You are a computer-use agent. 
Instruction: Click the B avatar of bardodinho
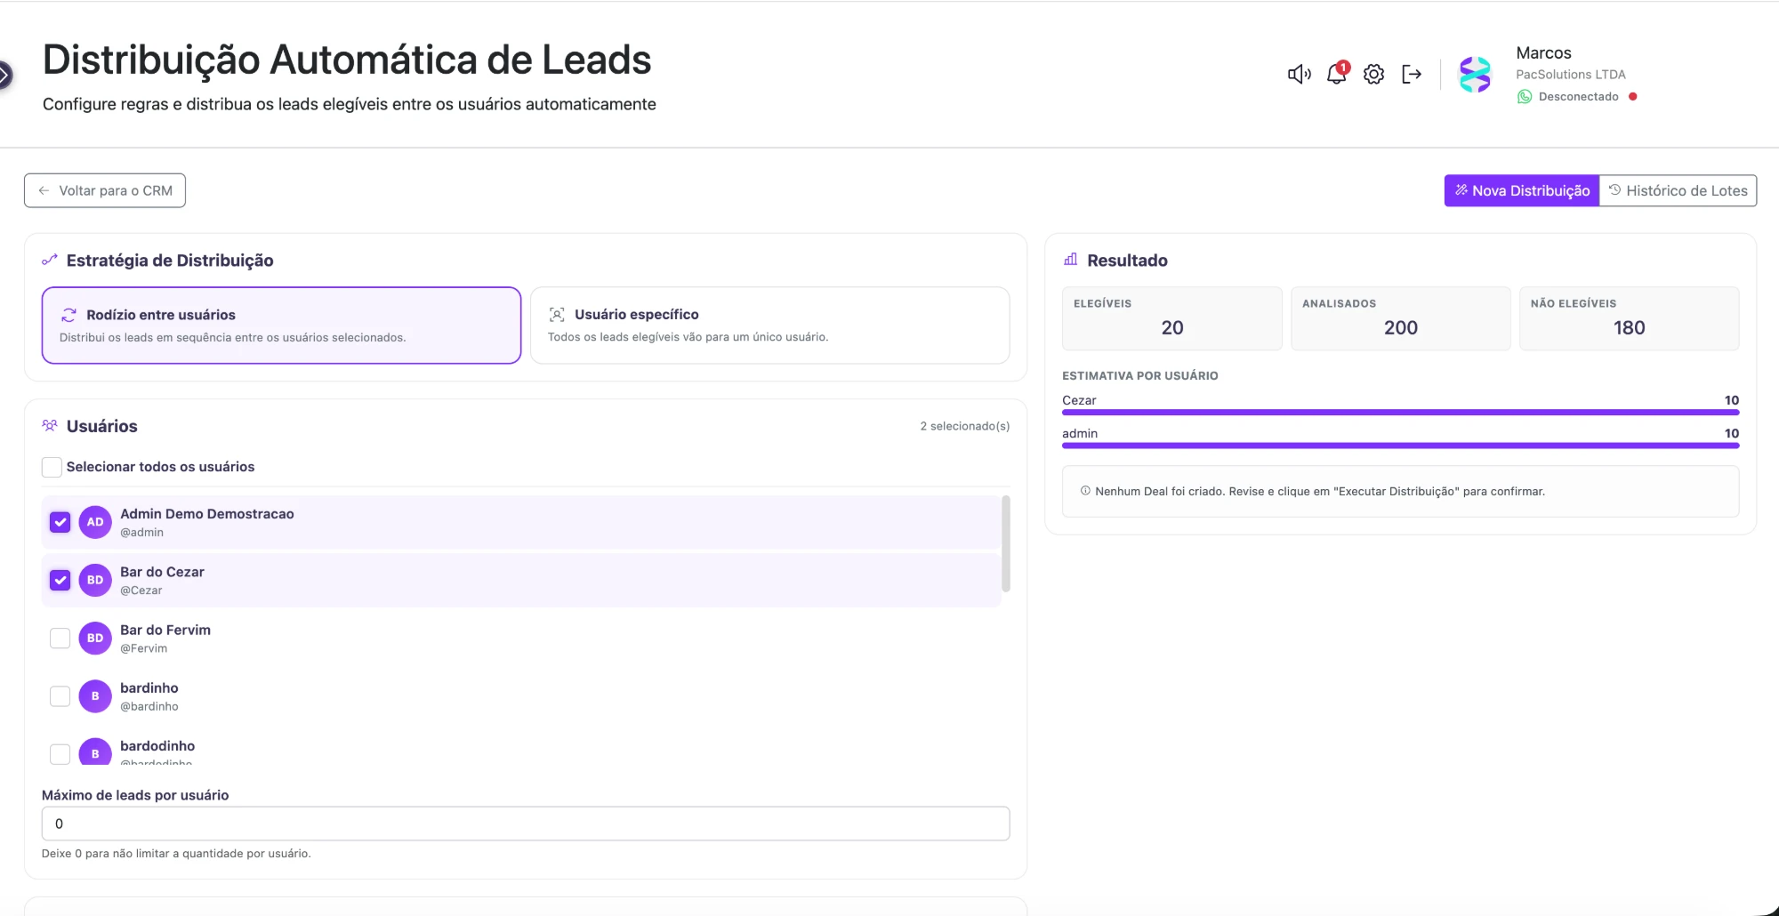click(x=95, y=751)
